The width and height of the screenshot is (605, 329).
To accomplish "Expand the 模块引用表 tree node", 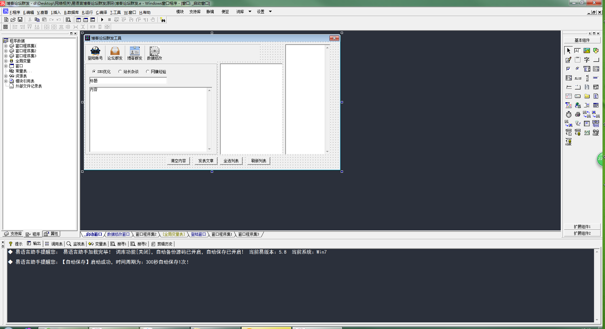I will pyautogui.click(x=6, y=81).
